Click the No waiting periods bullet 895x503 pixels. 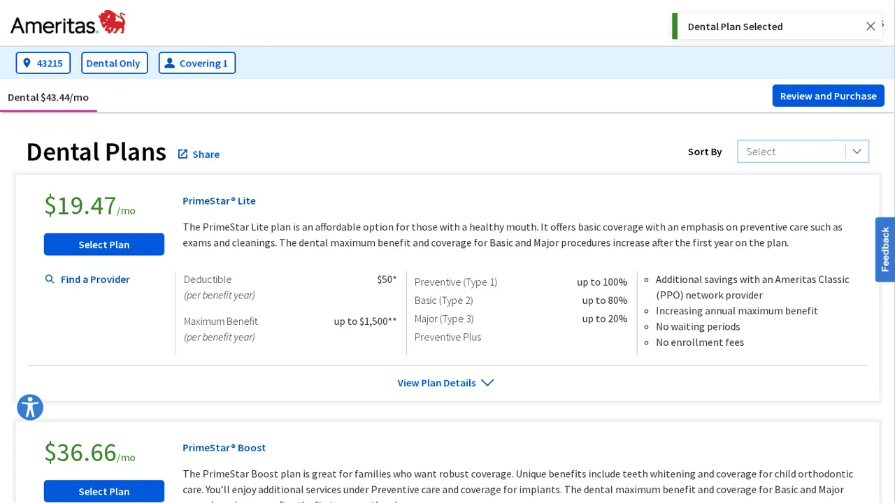698,326
